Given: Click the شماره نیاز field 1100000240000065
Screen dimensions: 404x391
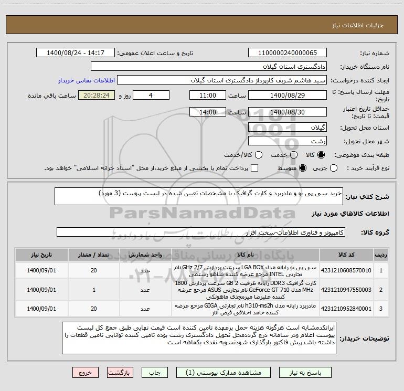Looking at the screenshot, I should point(288,53).
